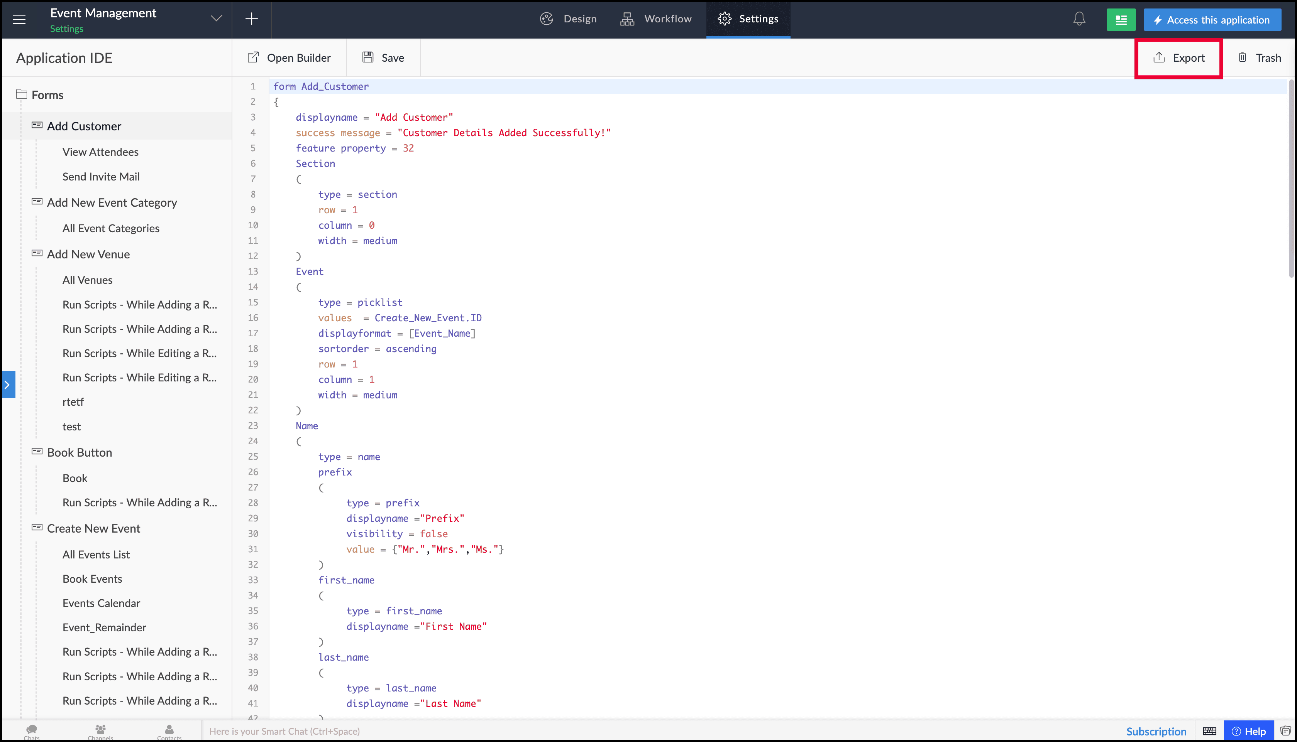The height and width of the screenshot is (742, 1297).
Task: Expand the Event Management application dropdown
Action: tap(216, 19)
